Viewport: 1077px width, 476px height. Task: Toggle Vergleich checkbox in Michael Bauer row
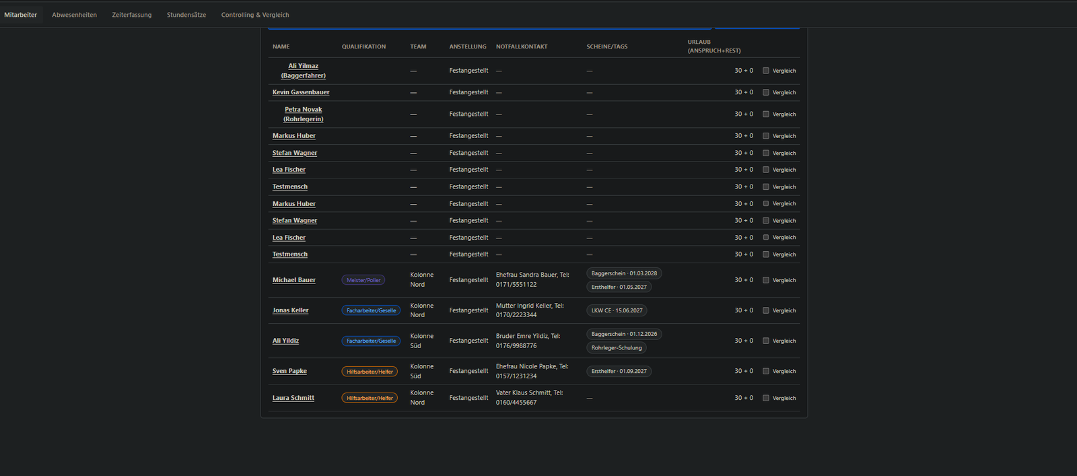coord(766,280)
